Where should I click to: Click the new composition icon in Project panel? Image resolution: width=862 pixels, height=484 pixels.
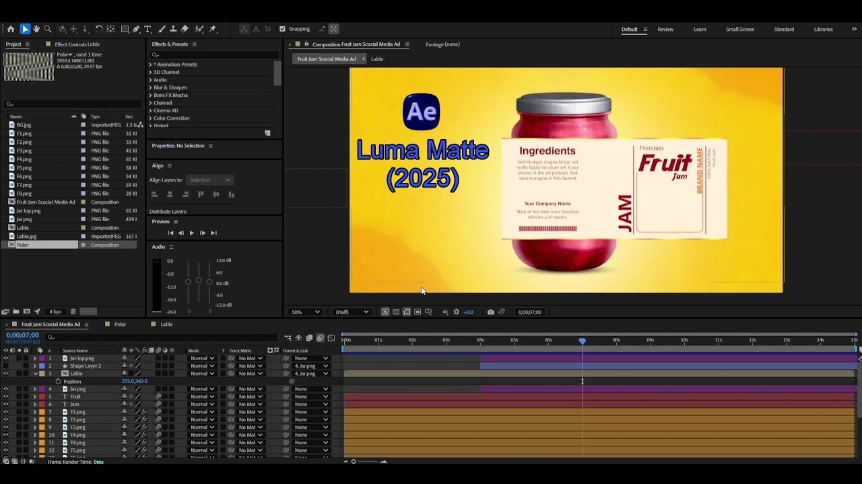(26, 312)
